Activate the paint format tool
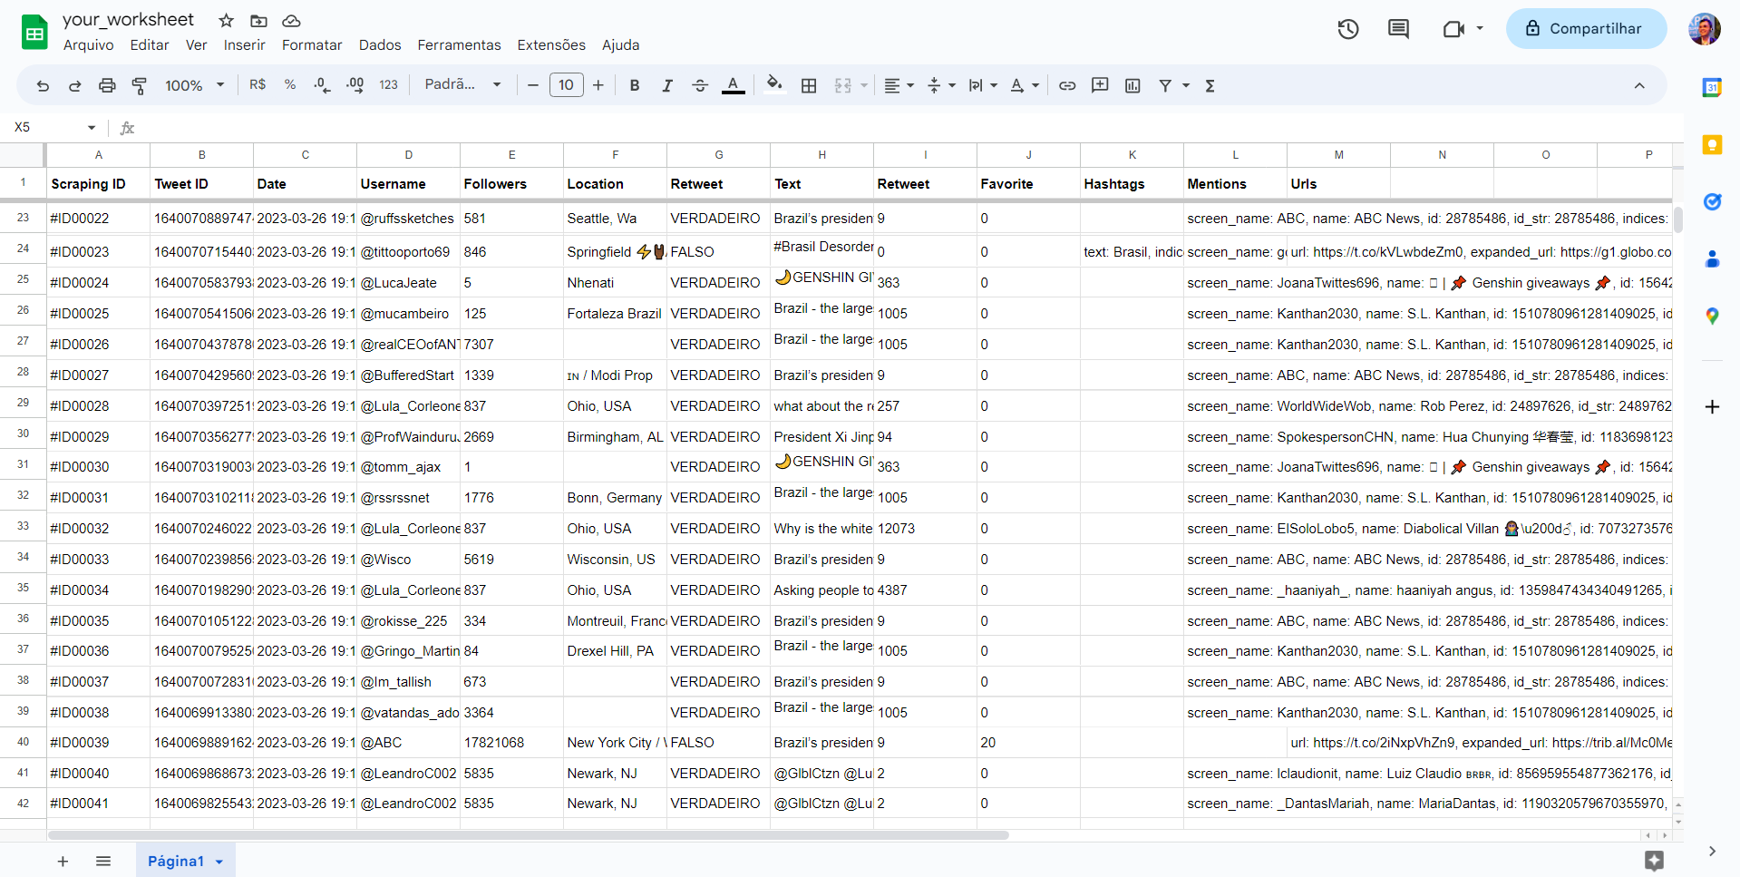The height and width of the screenshot is (877, 1740). (x=140, y=84)
